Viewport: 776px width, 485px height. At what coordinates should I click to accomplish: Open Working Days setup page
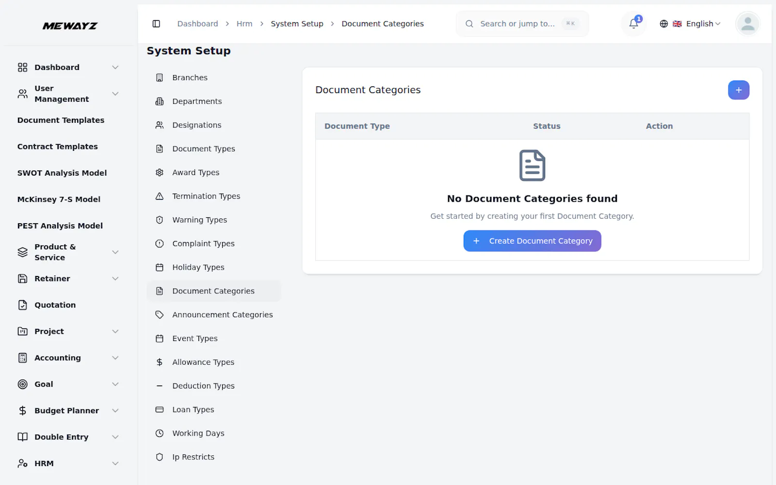tap(214, 434)
